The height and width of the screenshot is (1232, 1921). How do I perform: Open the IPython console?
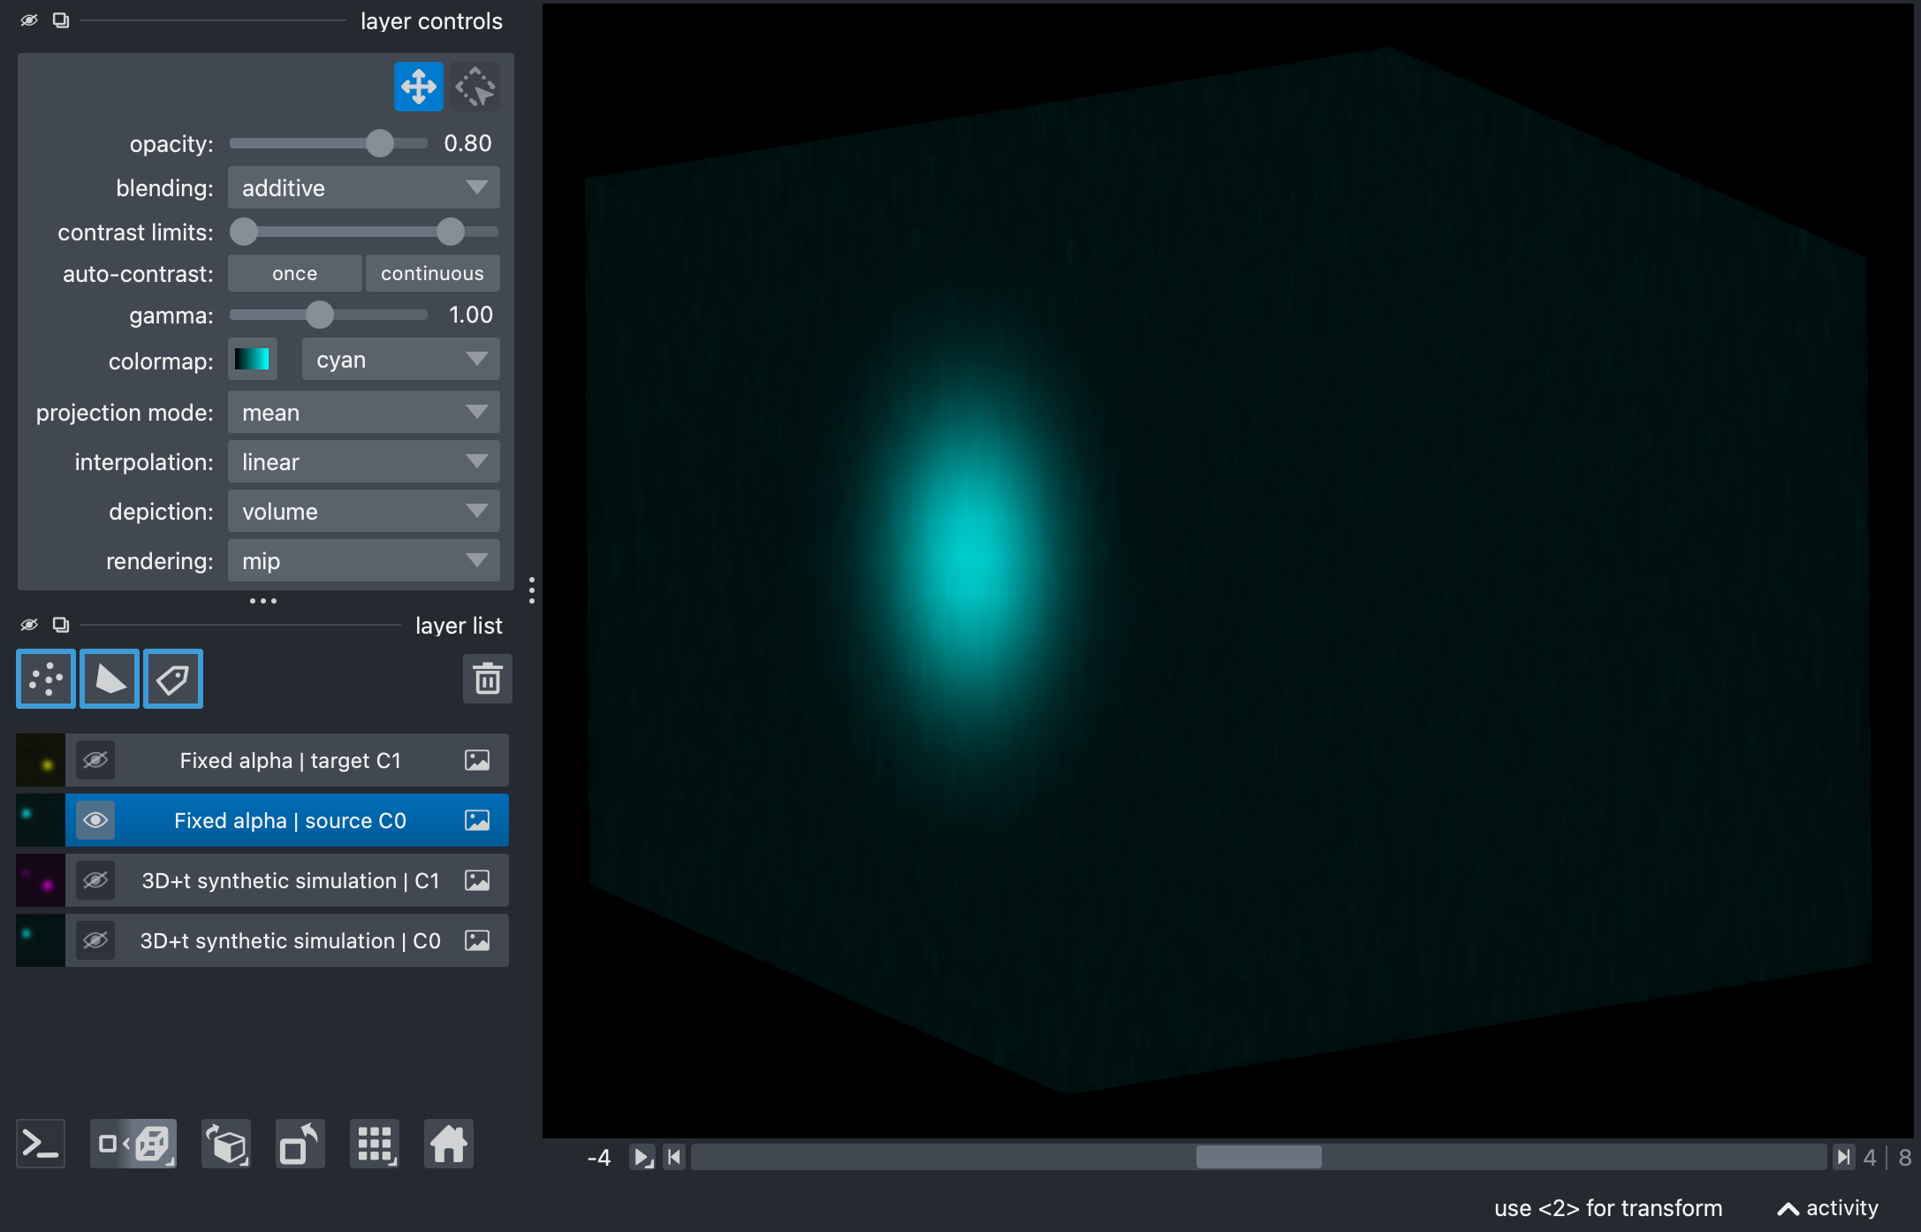tap(41, 1145)
